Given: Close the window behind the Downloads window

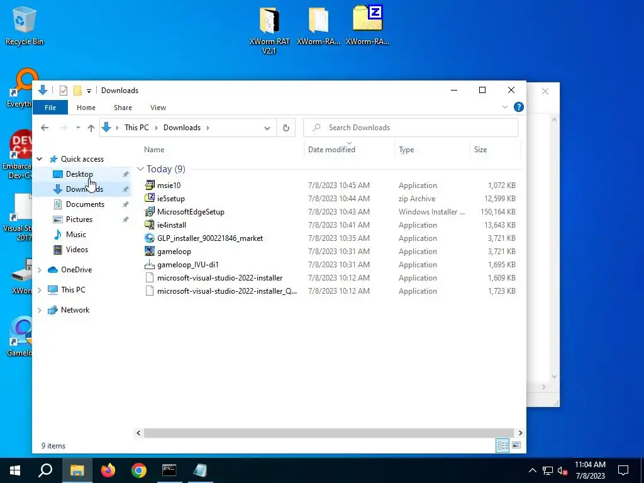Looking at the screenshot, I should click(x=545, y=91).
